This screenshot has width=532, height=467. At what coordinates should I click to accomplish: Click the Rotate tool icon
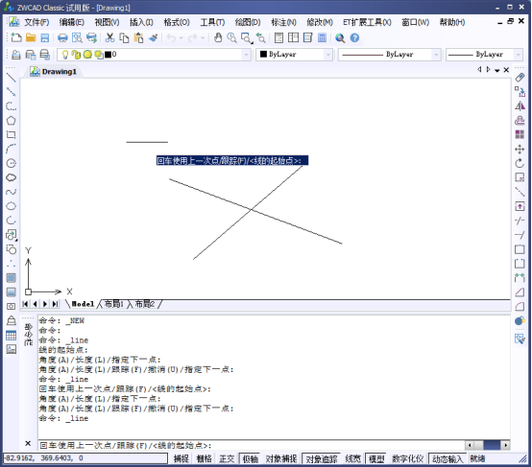520,163
